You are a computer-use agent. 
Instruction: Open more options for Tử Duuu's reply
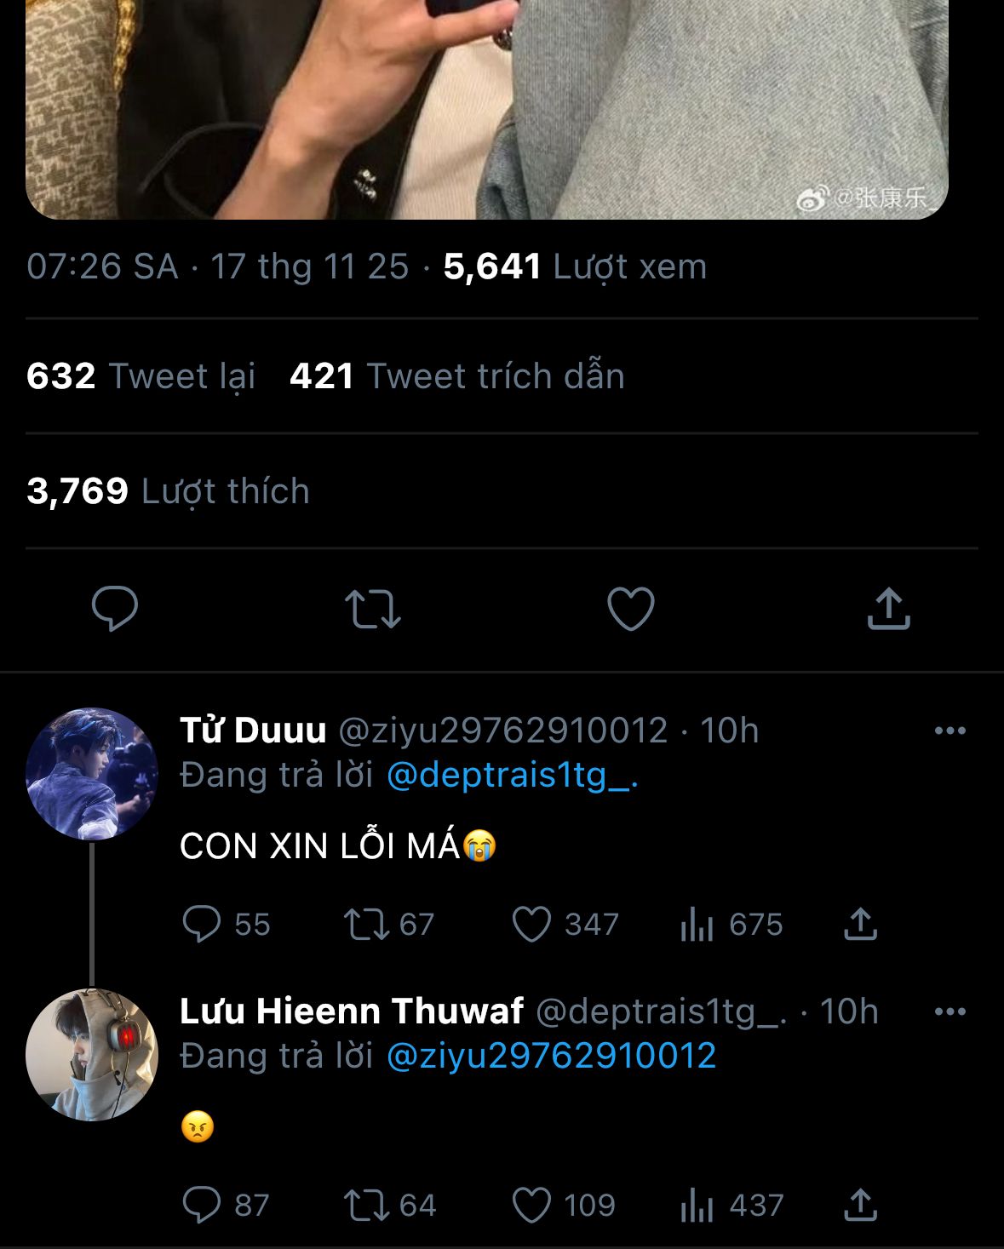click(949, 730)
